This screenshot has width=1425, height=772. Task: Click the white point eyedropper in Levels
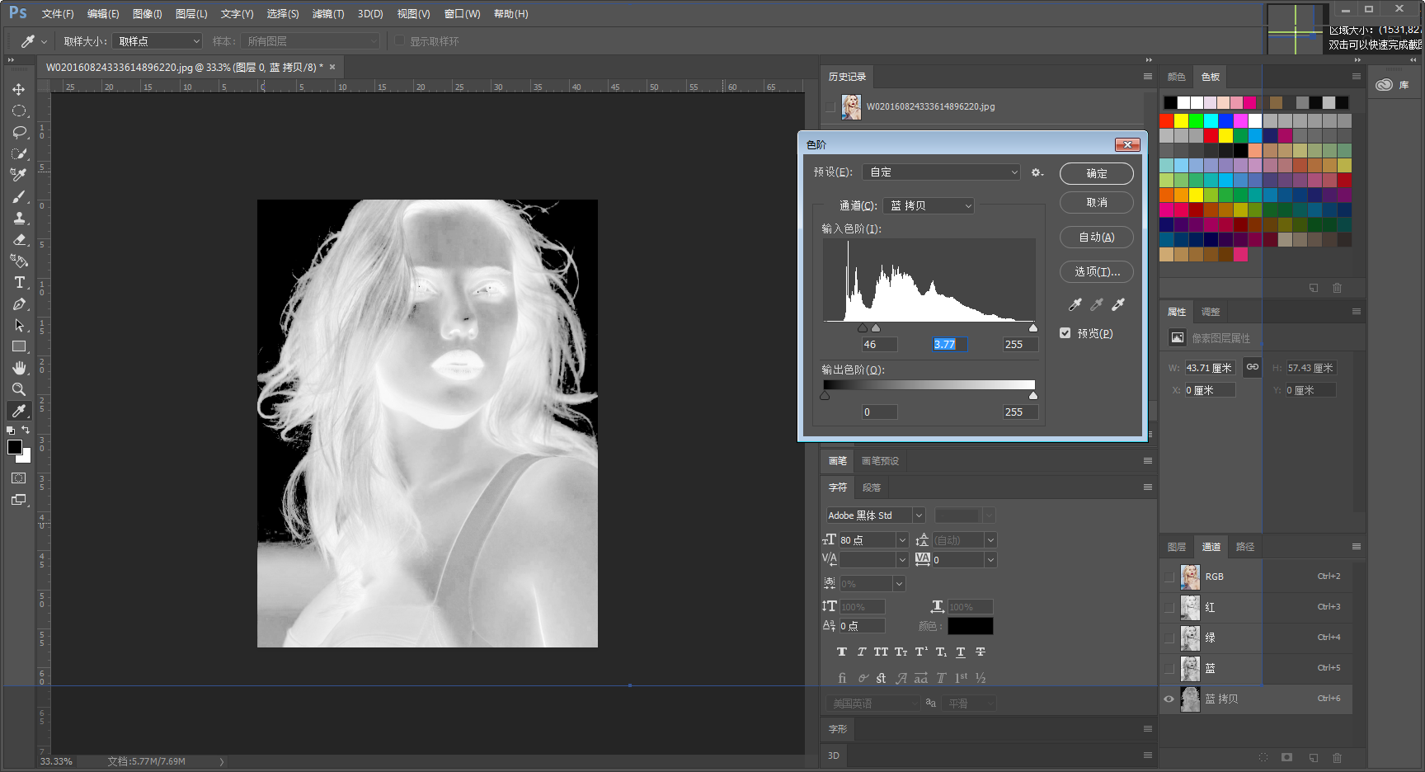1118,305
